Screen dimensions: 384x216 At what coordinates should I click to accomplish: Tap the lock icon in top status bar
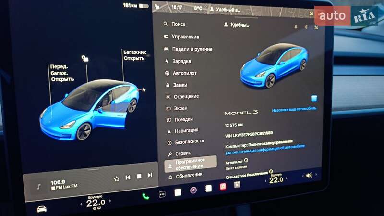[157, 7]
